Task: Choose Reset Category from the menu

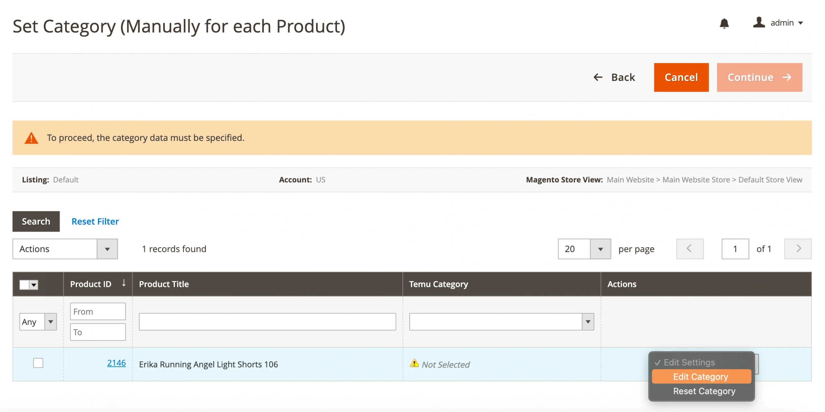Action: 704,391
